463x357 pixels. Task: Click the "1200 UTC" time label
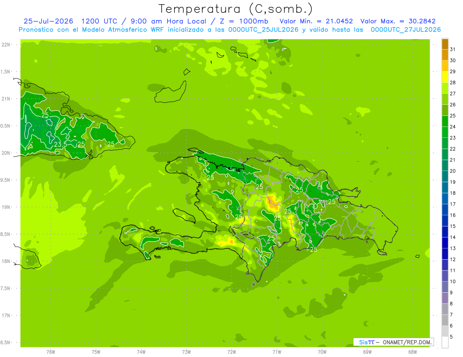[x=100, y=22]
